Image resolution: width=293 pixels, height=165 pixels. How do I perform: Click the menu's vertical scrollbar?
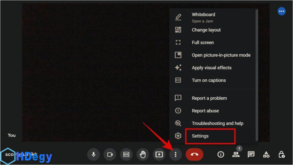tap(257, 74)
